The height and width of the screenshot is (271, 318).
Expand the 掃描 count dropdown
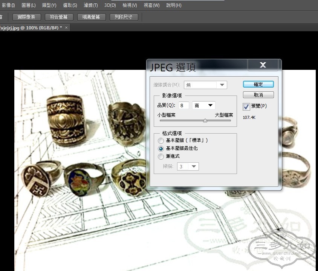point(188,166)
